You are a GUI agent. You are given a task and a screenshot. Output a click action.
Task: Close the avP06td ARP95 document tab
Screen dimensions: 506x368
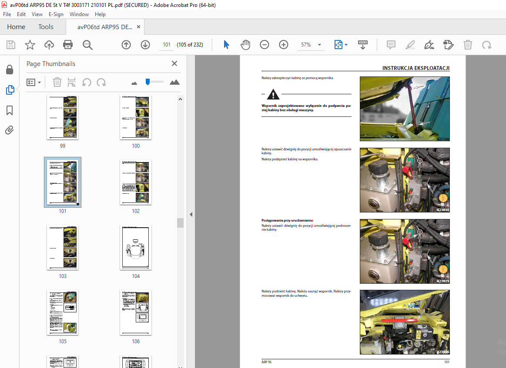138,27
